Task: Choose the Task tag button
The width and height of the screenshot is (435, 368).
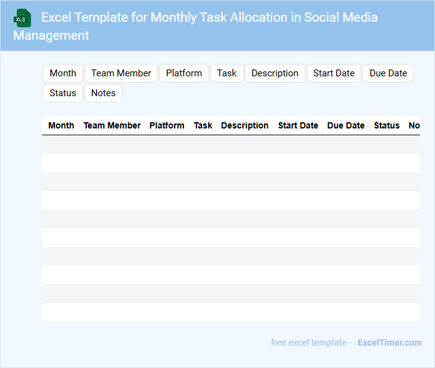Action: point(227,73)
